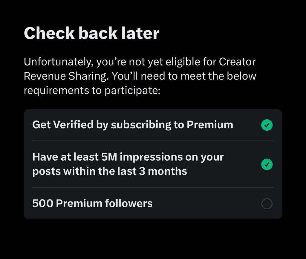Tap the word later in the heading
Image resolution: width=306 pixels, height=259 pixels.
pyautogui.click(x=140, y=33)
